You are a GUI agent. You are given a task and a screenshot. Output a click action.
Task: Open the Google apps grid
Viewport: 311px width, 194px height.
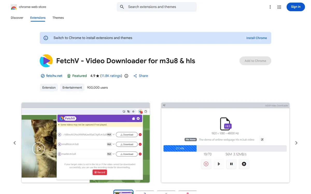(279, 7)
